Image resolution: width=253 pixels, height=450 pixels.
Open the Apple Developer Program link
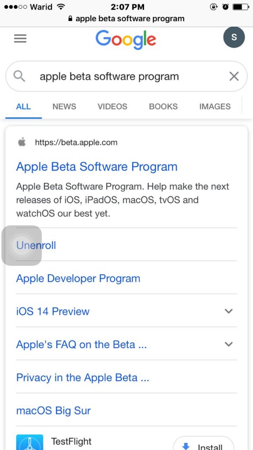tap(78, 278)
